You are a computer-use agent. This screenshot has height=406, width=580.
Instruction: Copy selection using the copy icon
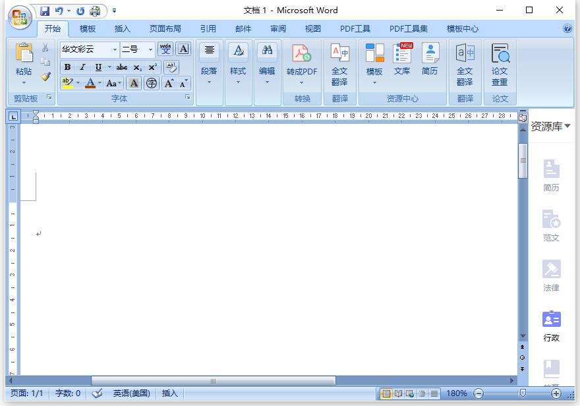[45, 62]
